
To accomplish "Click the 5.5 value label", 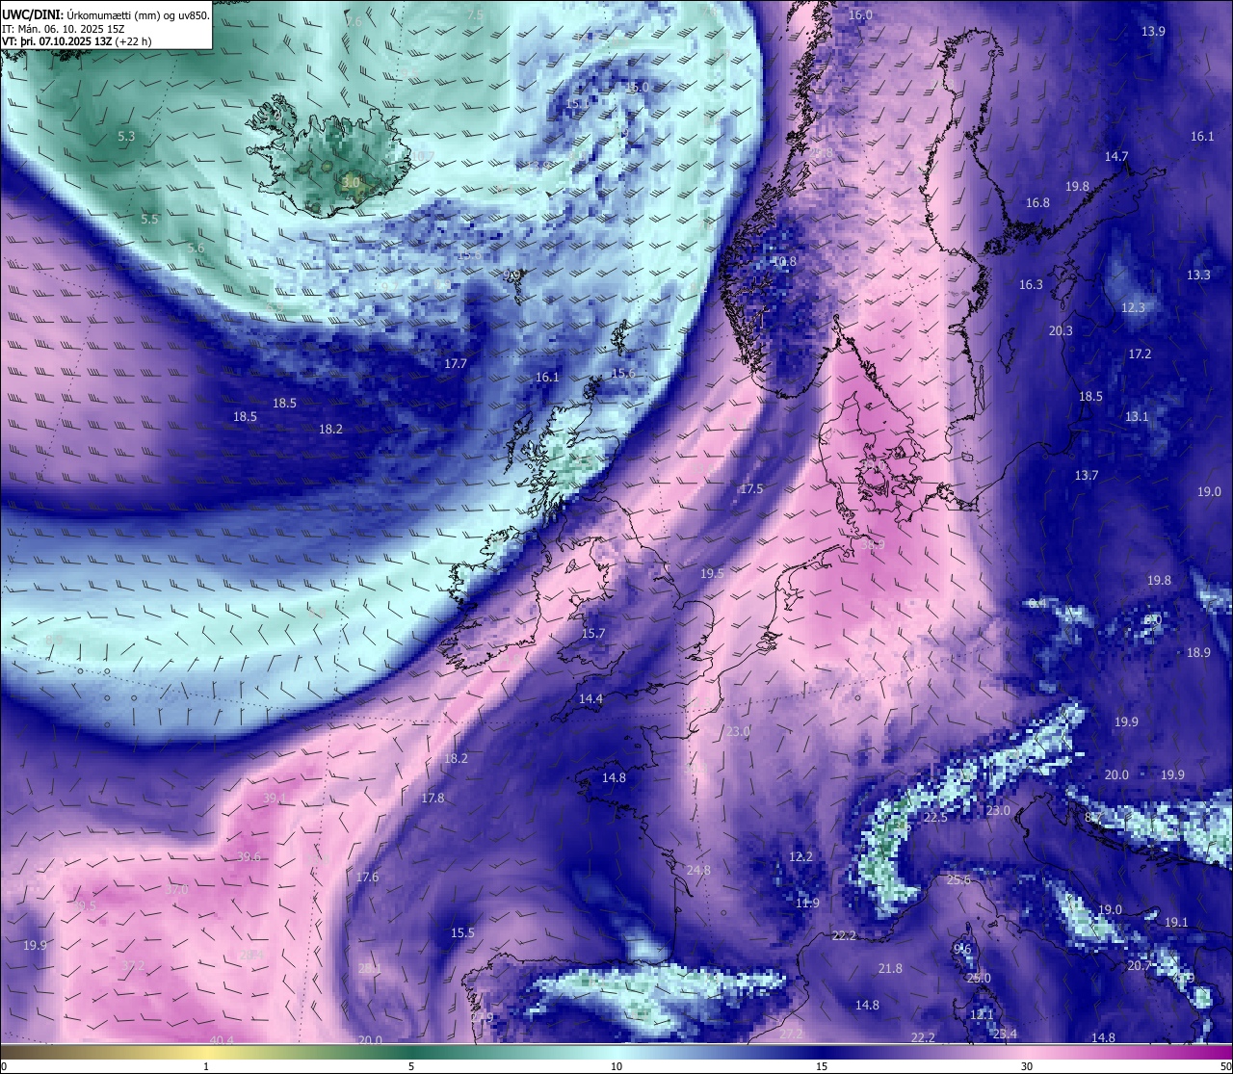I will point(149,219).
